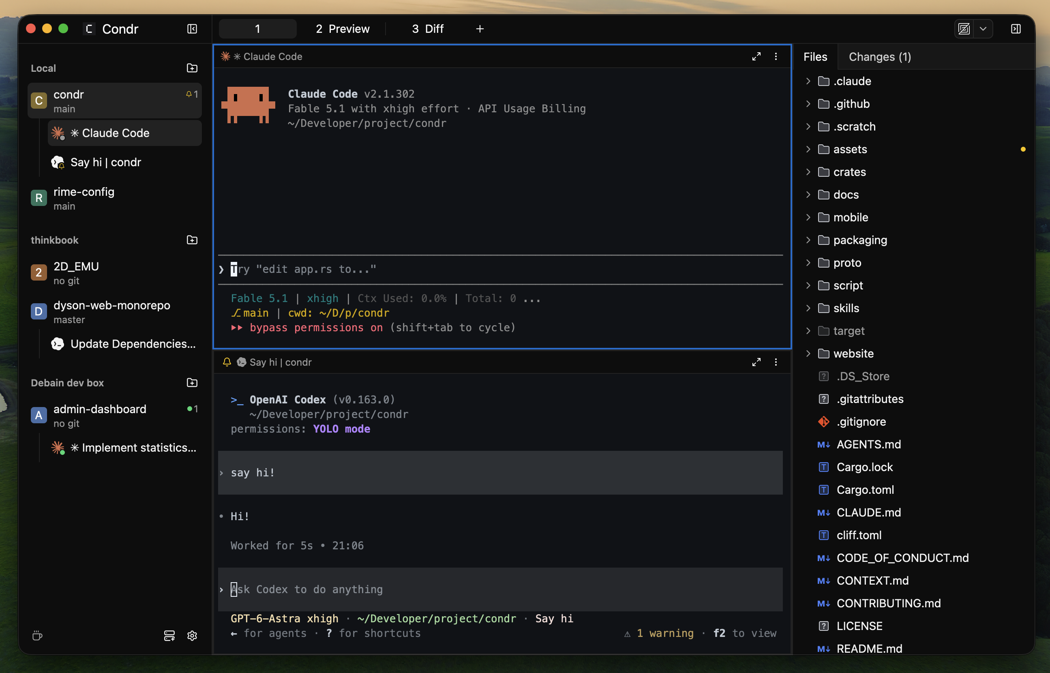Open settings gear in the sidebar footer
1050x673 pixels.
click(x=192, y=635)
